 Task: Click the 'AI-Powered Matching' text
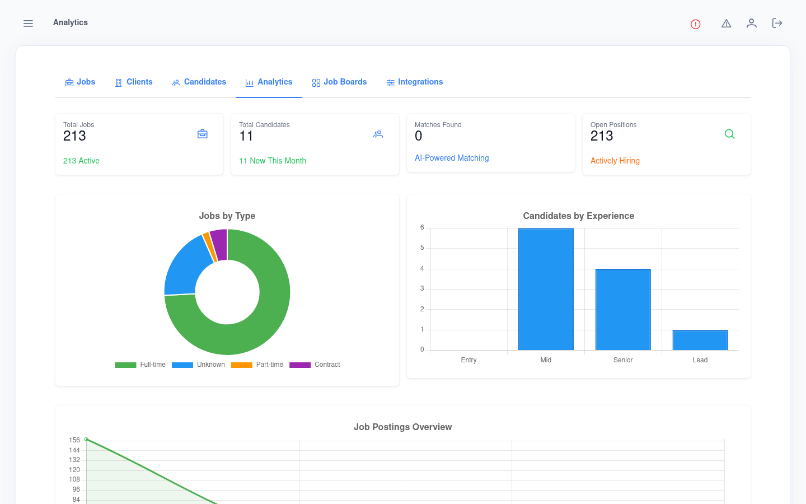pos(452,158)
